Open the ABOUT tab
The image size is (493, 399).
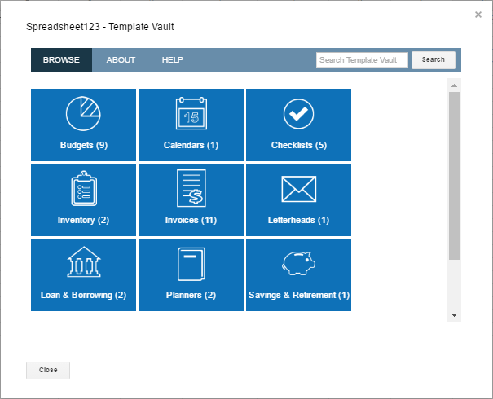tap(121, 59)
